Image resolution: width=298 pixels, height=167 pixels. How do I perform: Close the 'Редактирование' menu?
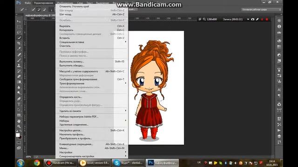coord(43,3)
